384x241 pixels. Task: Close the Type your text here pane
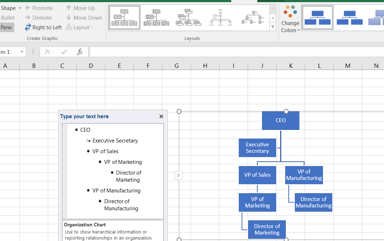161,116
